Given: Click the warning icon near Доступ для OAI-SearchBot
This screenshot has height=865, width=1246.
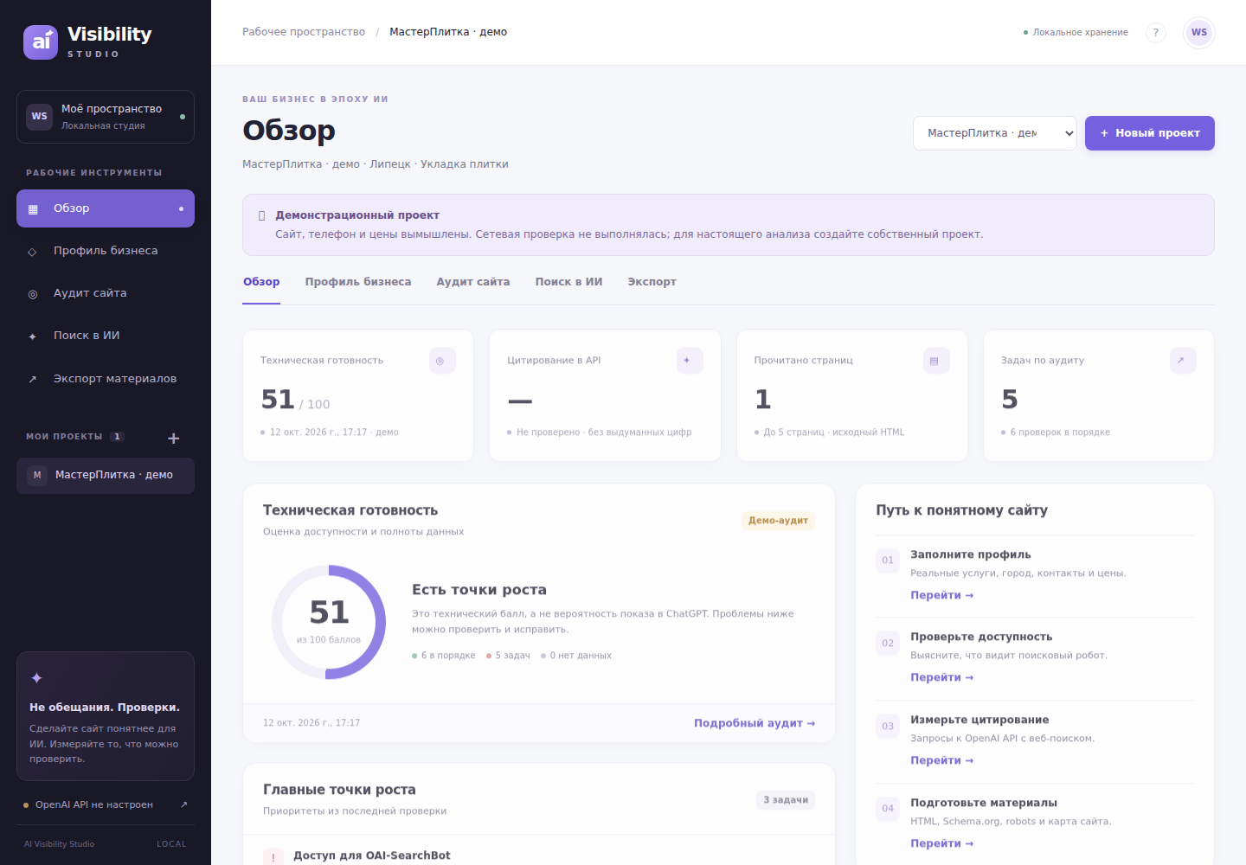Looking at the screenshot, I should coord(273,856).
